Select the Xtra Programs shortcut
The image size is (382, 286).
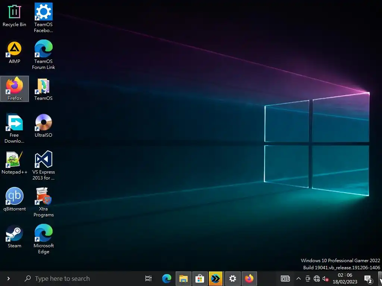pos(43,202)
